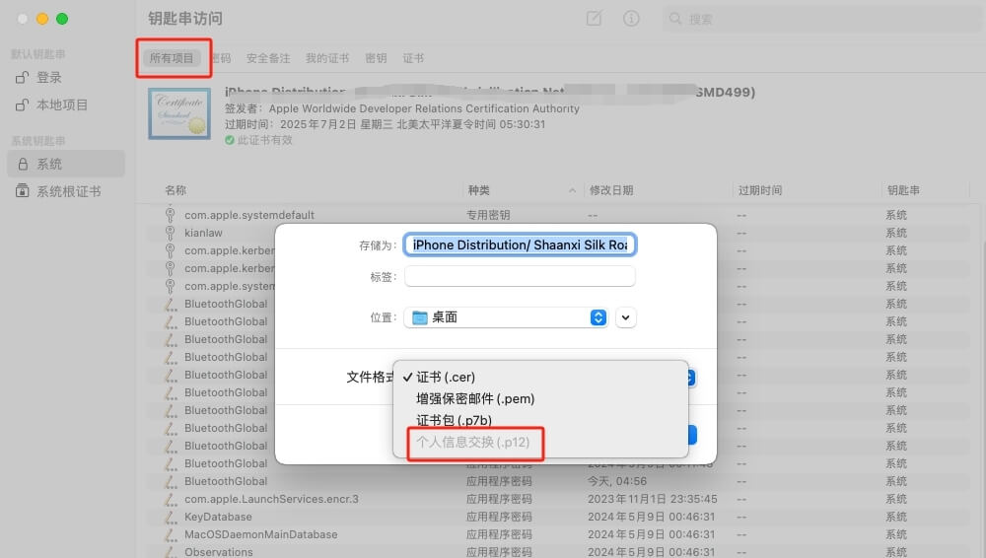Viewport: 986px width, 558px height.
Task: Click the 今天, 04:56 modified date cell
Action: tap(617, 481)
